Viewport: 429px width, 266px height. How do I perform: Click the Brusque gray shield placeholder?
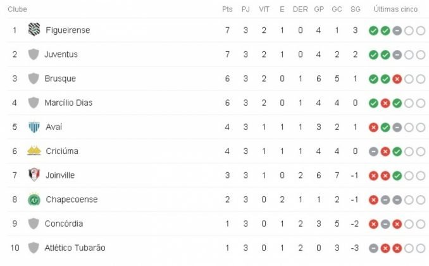pyautogui.click(x=34, y=79)
